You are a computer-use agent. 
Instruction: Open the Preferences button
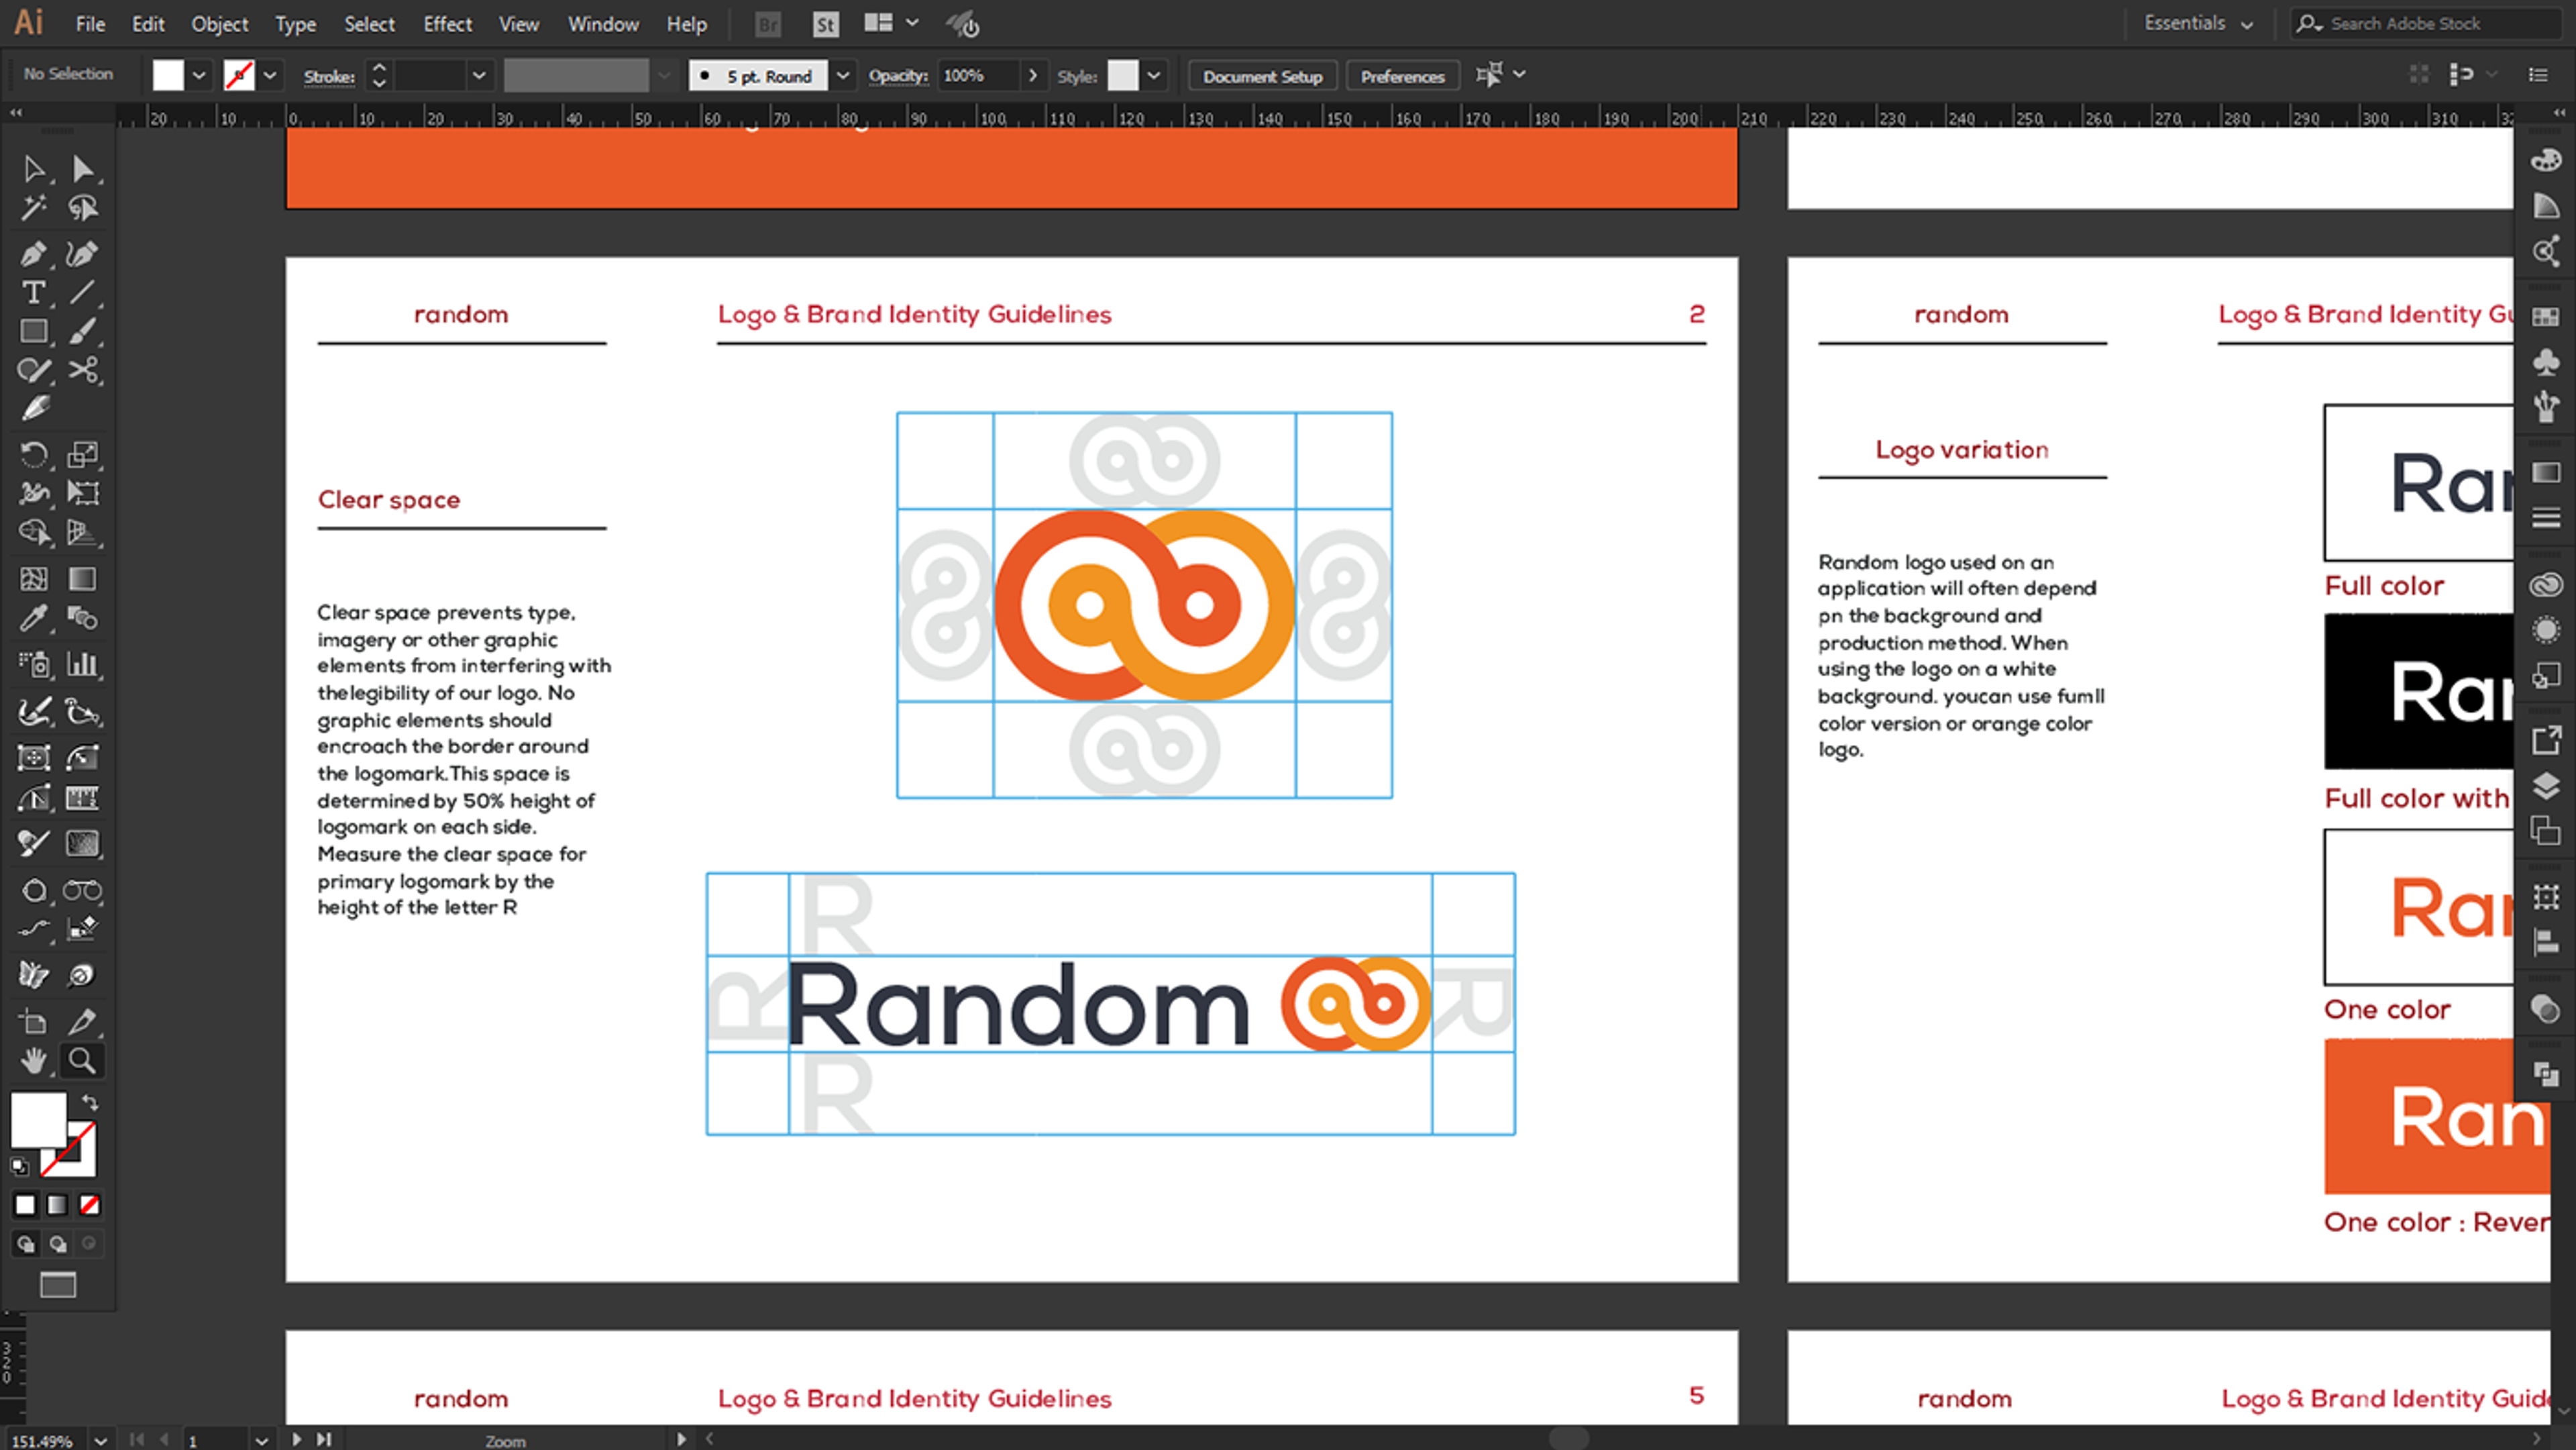[x=1402, y=76]
